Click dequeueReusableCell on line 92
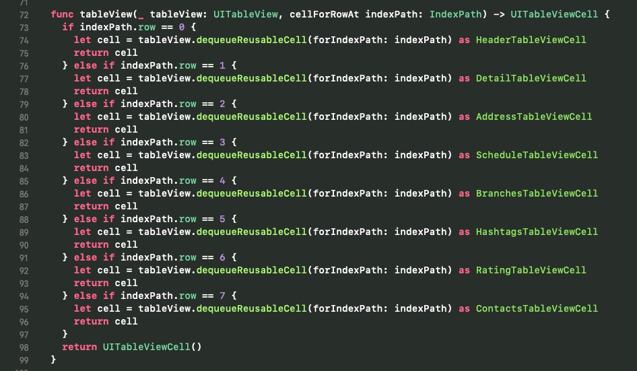Image resolution: width=637 pixels, height=371 pixels. tap(251, 270)
